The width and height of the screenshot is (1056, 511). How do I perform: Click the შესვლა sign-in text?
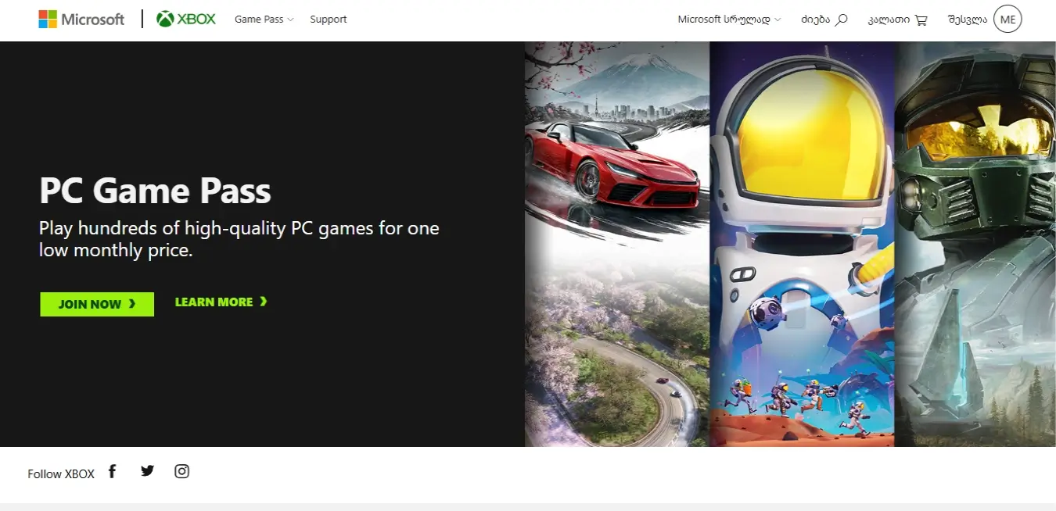[967, 19]
